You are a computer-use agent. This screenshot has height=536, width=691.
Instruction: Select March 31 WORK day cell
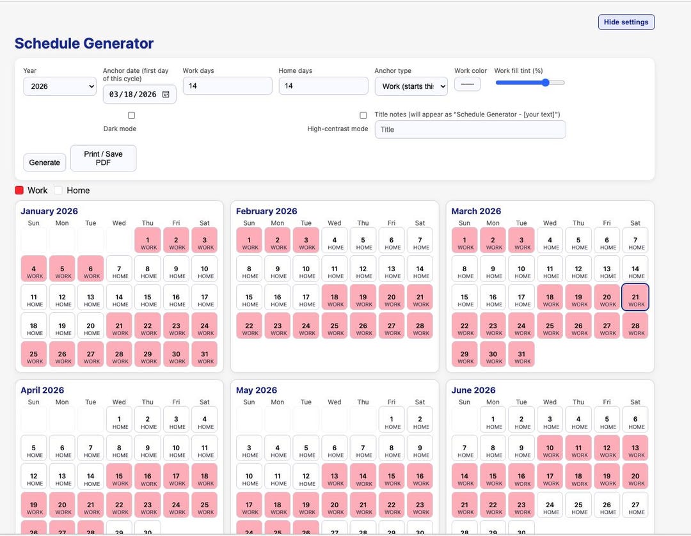click(521, 354)
